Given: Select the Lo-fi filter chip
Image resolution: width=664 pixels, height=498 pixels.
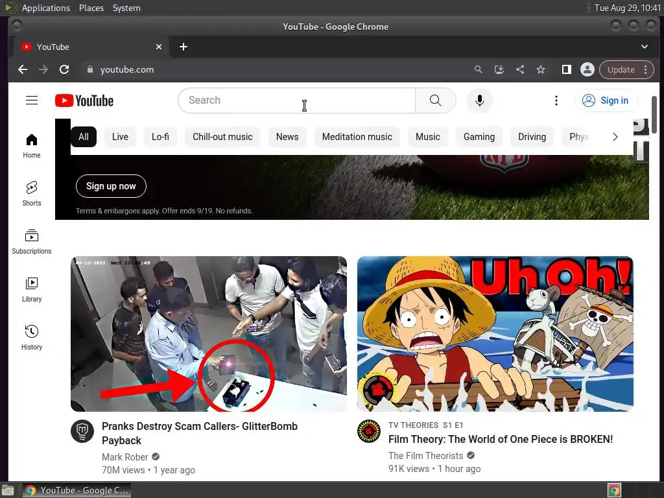Looking at the screenshot, I should [160, 137].
